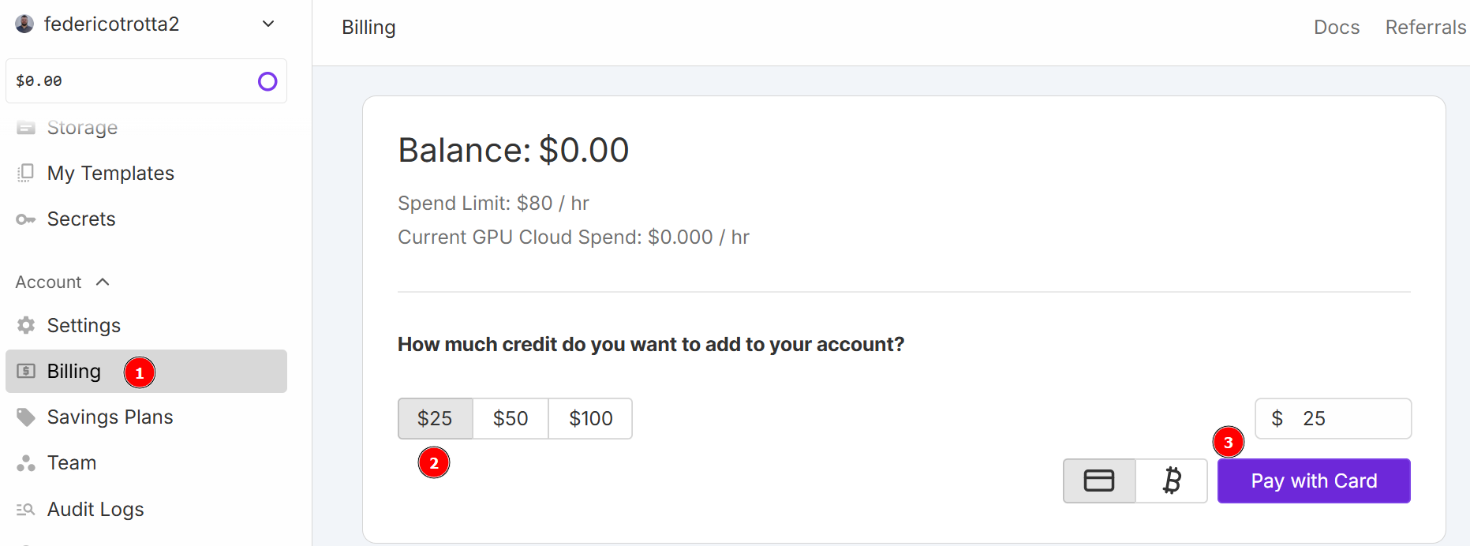Click the Settings gear icon
Screen dimensions: 1470x546
point(26,325)
